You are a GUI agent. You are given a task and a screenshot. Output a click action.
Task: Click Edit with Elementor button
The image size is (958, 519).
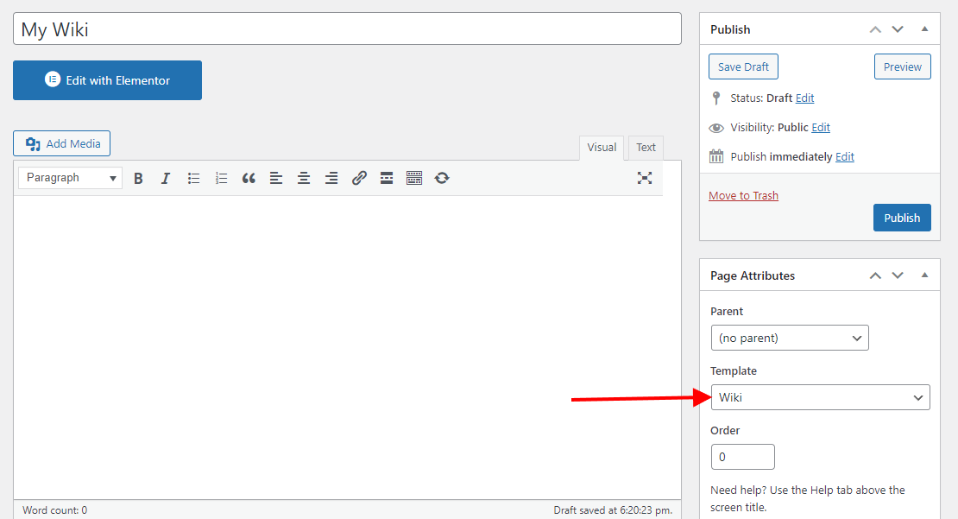pos(107,80)
